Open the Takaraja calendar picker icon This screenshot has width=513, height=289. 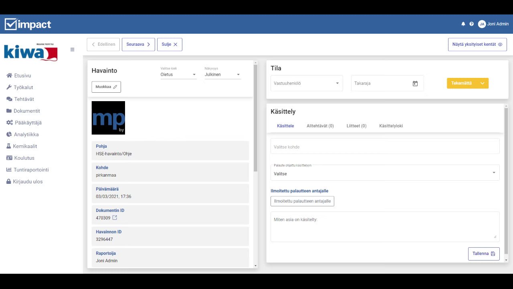(415, 83)
